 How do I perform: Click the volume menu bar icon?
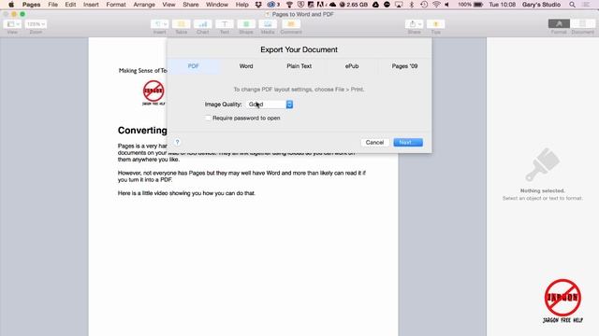447,5
